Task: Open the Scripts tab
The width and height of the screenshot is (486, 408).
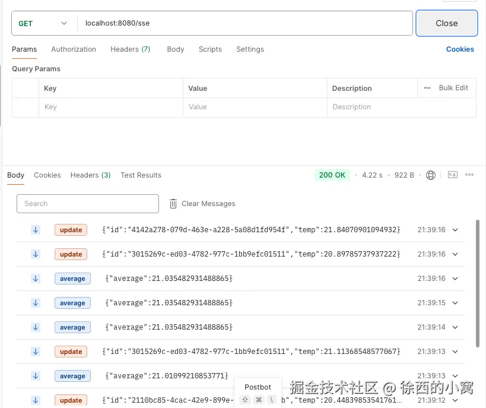Action: coord(210,49)
